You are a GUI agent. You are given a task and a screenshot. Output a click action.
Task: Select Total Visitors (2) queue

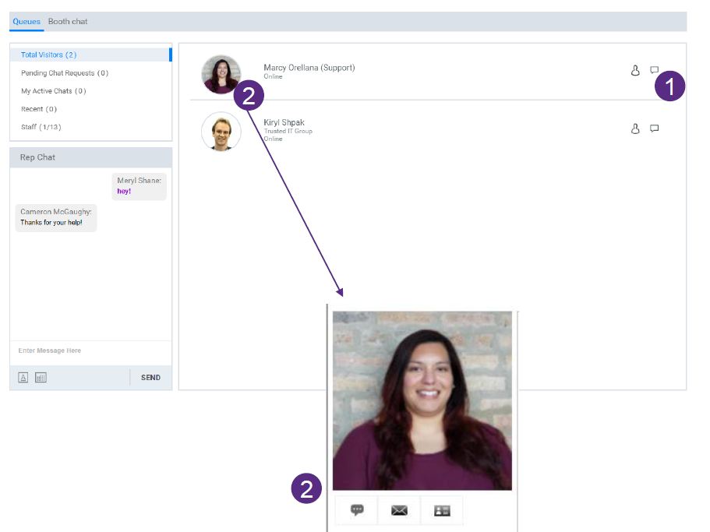pos(90,55)
